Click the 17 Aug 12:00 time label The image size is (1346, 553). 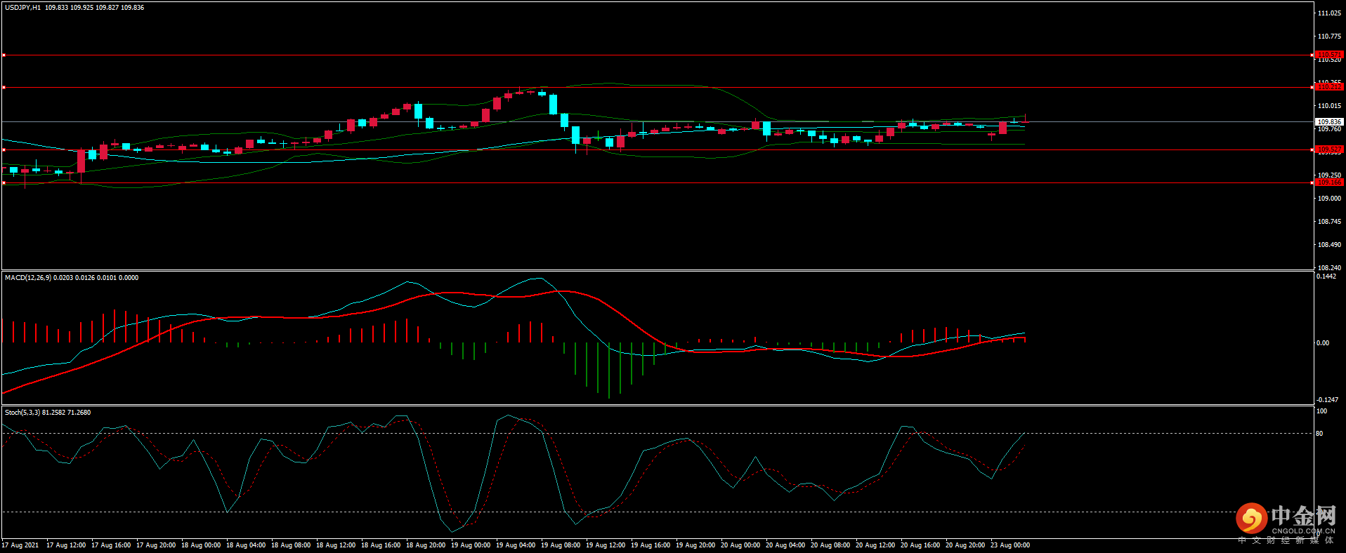tap(66, 545)
